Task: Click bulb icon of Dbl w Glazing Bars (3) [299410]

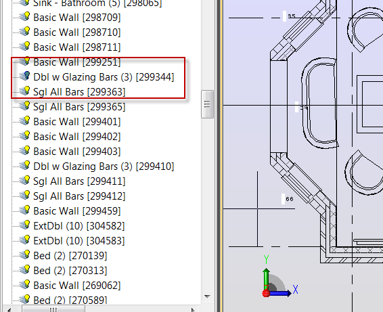Action: (x=25, y=165)
